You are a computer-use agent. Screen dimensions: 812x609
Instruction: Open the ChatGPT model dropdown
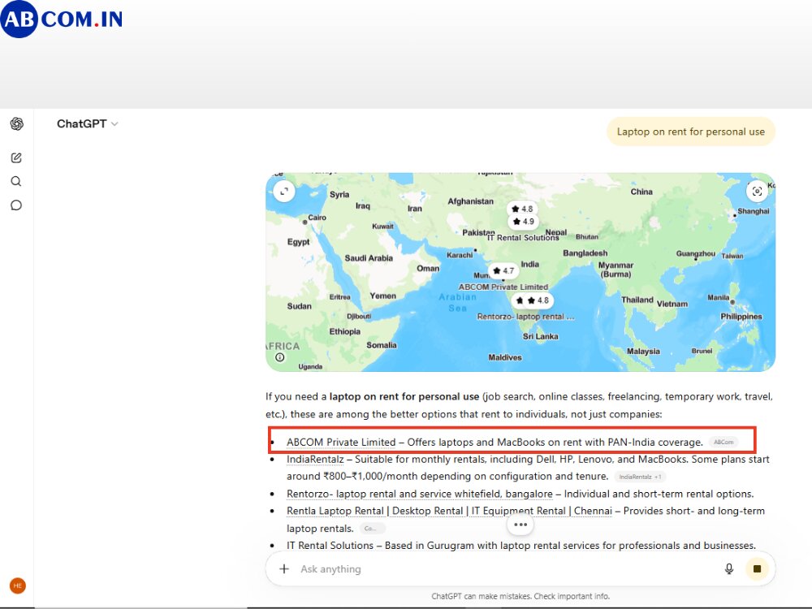pos(87,123)
